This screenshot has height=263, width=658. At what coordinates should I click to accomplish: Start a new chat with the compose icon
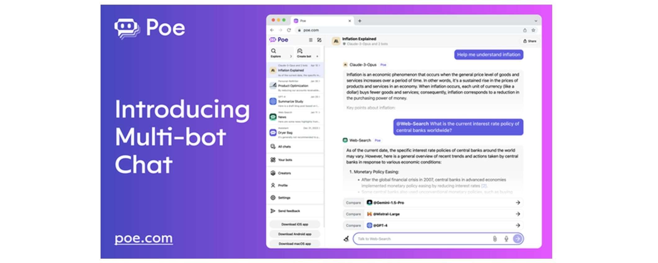coord(319,40)
